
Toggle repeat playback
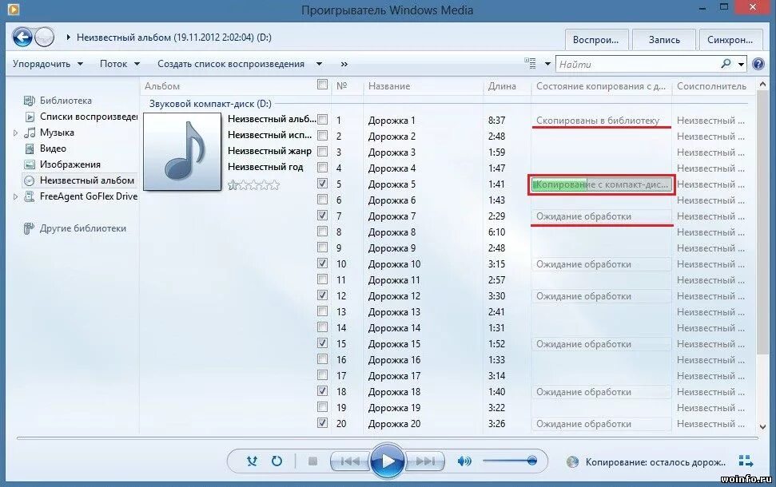[x=277, y=461]
